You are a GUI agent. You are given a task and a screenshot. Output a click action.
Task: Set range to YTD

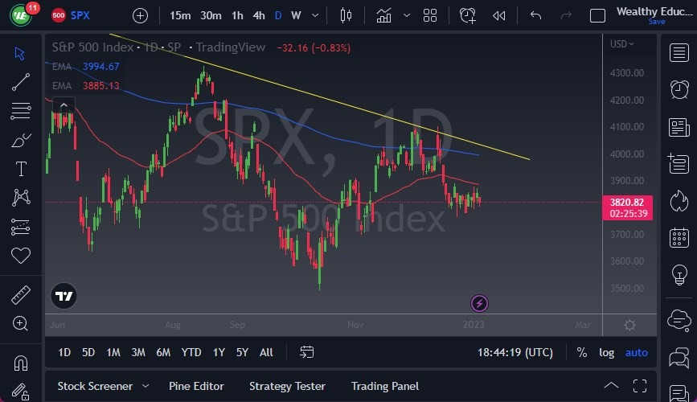point(191,352)
